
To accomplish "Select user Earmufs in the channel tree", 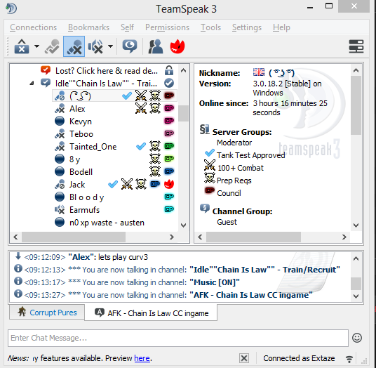I will pyautogui.click(x=84, y=210).
